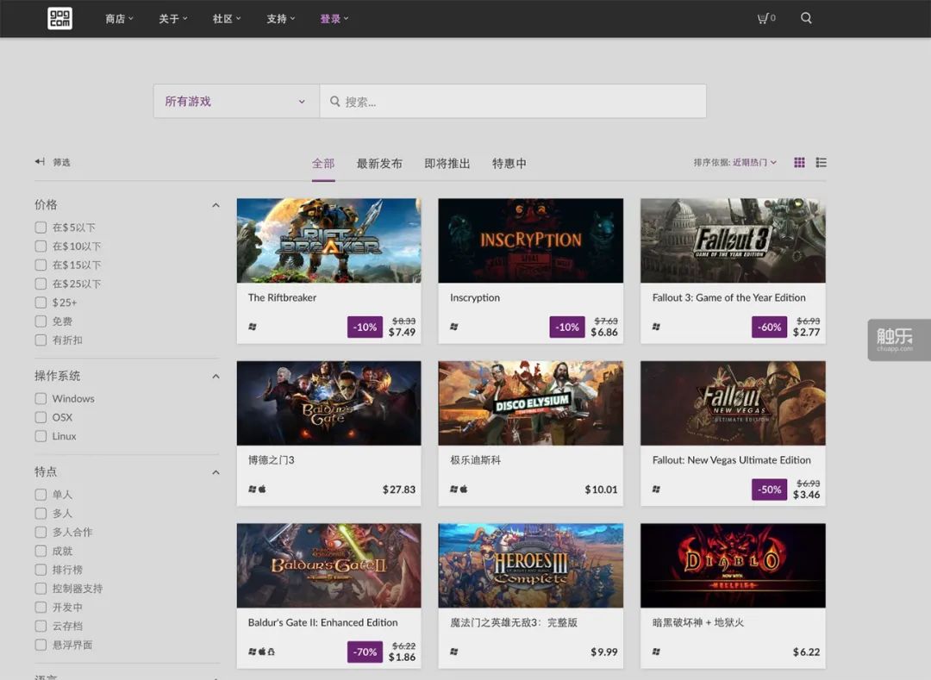Viewport: 931px width, 680px height.
Task: Check the Windows operating system filter
Action: [x=41, y=399]
